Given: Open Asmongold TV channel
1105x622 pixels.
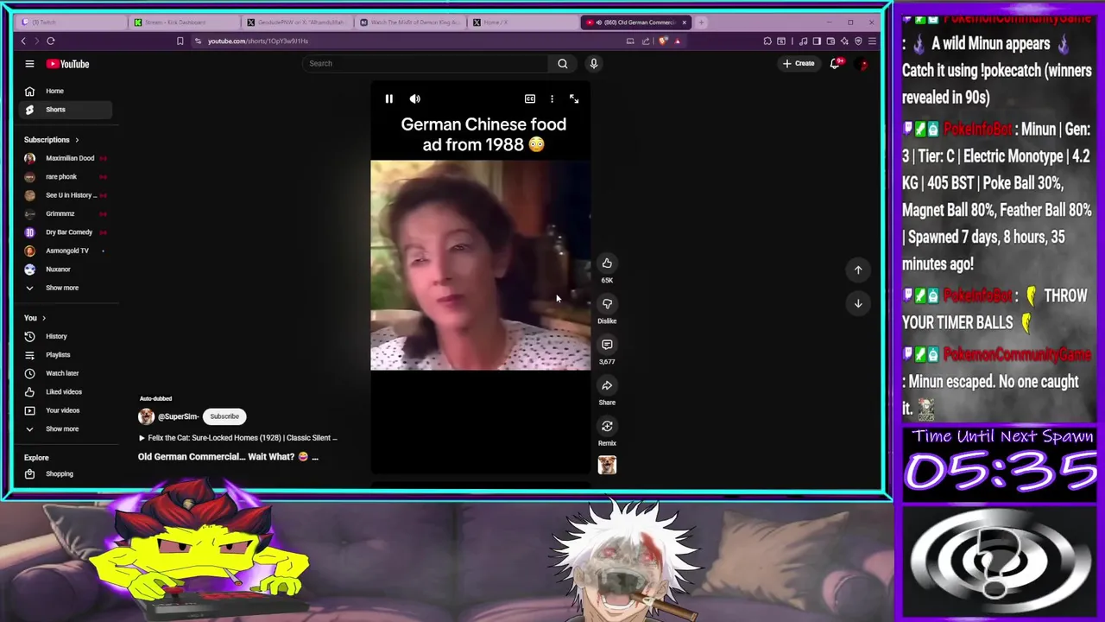Looking at the screenshot, I should click(65, 251).
